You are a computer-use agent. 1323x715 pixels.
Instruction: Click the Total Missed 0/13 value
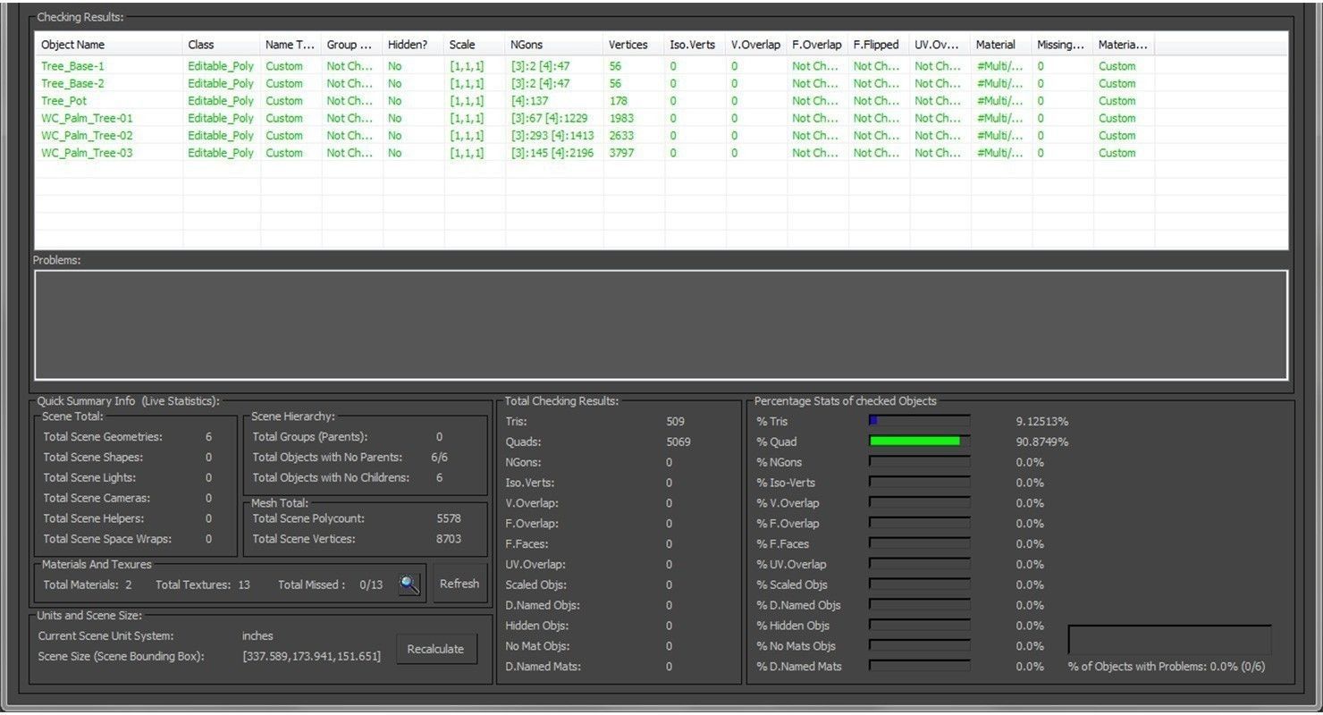click(x=371, y=585)
